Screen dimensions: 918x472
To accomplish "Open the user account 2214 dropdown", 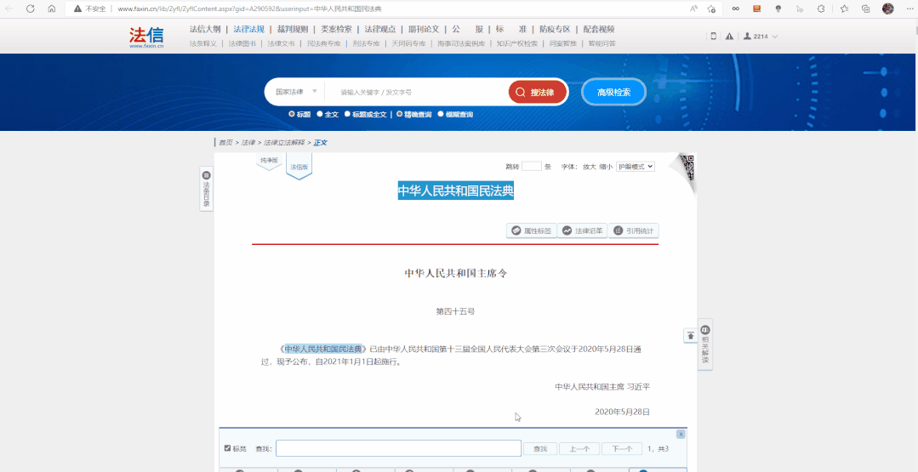I will coord(761,37).
